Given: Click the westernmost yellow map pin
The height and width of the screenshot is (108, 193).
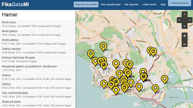Looking at the screenshot, I should coord(91,54).
